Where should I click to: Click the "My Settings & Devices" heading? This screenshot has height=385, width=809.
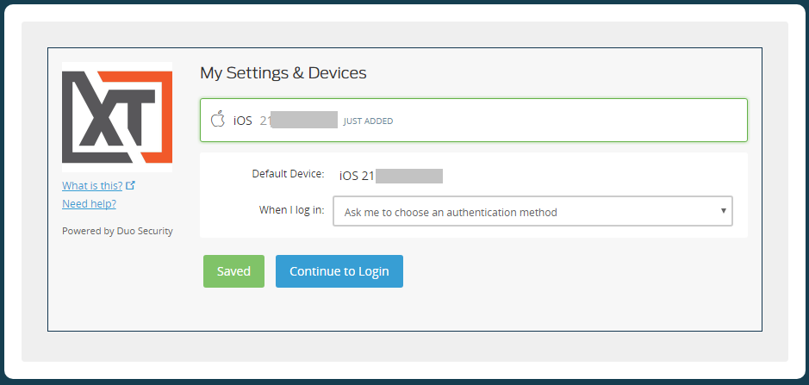click(283, 73)
